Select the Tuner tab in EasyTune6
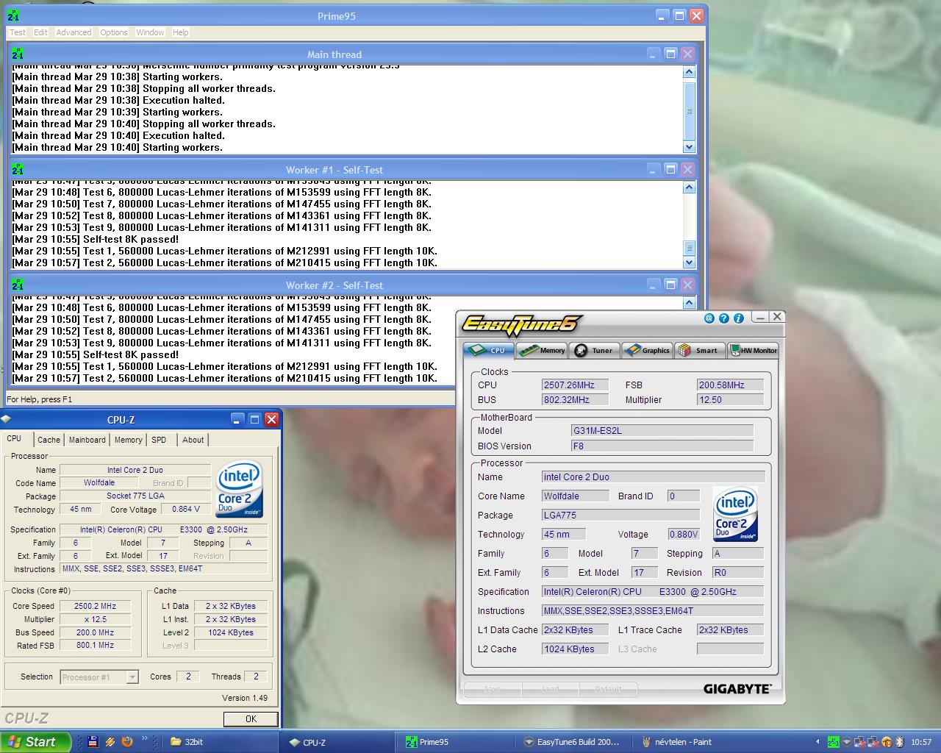Image resolution: width=941 pixels, height=753 pixels. tap(594, 350)
